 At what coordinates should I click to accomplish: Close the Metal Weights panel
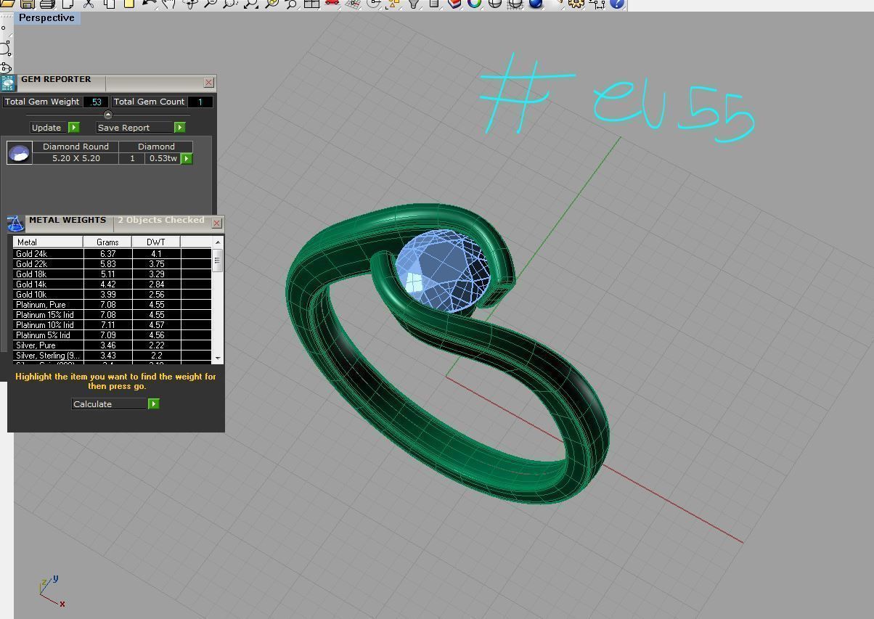point(216,224)
